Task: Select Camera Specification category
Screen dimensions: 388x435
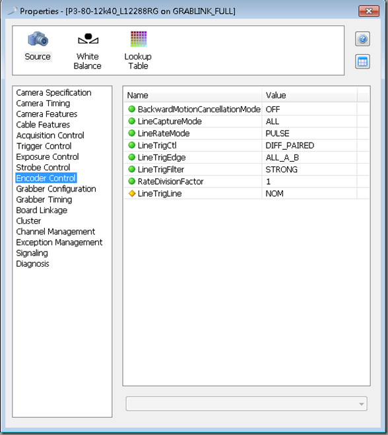Action: coord(54,92)
